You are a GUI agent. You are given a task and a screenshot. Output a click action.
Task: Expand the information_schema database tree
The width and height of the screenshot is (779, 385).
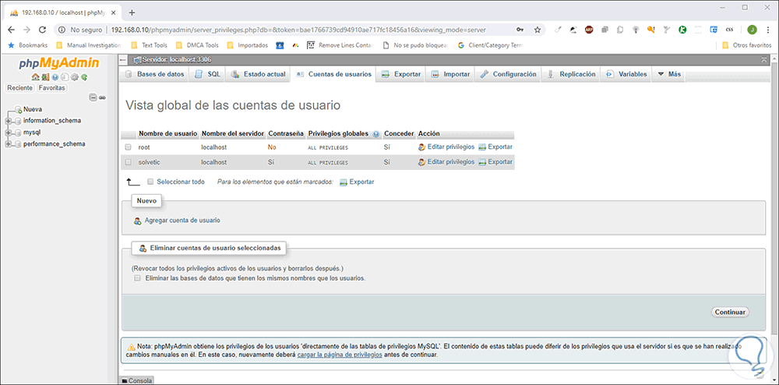tap(8, 121)
